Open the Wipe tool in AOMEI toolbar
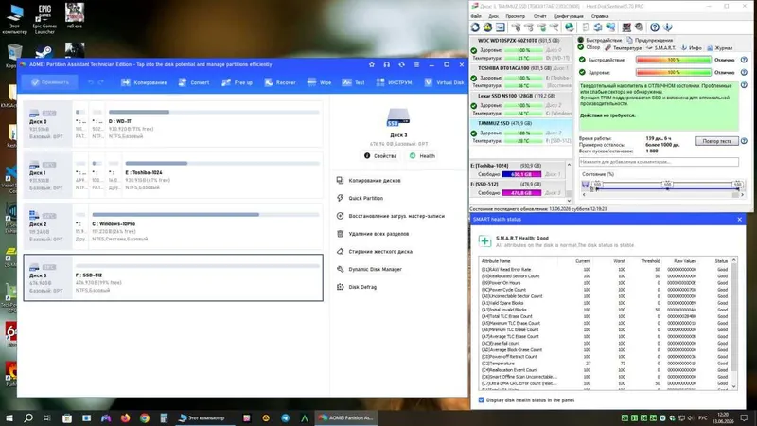The image size is (757, 426). (x=319, y=82)
